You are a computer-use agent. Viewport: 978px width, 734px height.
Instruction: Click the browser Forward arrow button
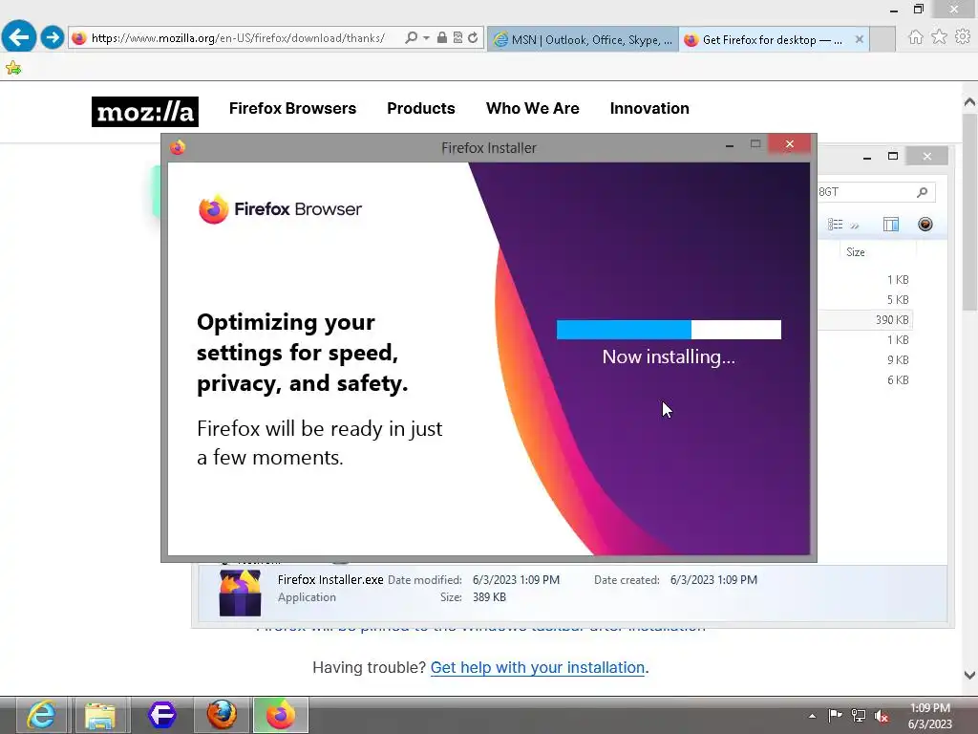pos(53,37)
